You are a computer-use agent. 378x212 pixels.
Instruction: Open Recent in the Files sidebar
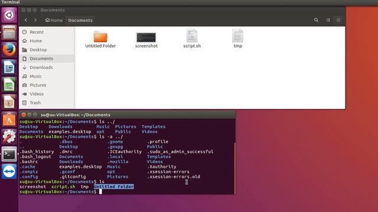tap(47, 32)
